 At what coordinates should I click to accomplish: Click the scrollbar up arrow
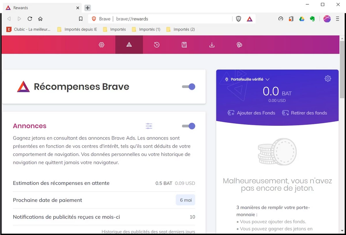tap(342, 38)
